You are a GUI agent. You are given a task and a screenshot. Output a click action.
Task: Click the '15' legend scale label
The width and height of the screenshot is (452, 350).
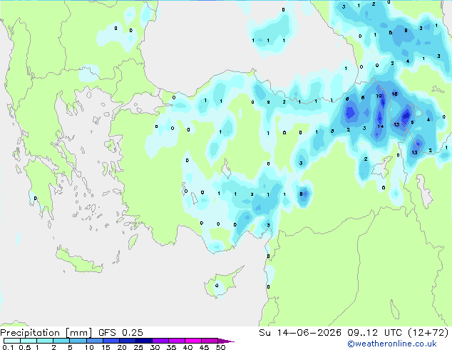pyautogui.click(x=106, y=347)
